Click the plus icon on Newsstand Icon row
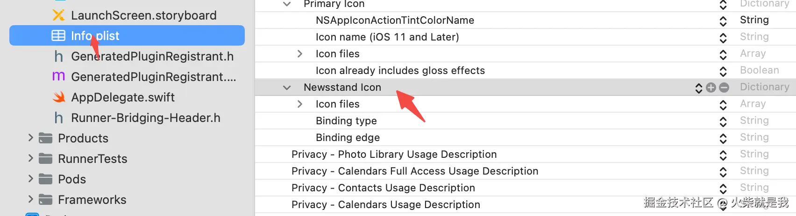This screenshot has height=216, width=796. [711, 88]
